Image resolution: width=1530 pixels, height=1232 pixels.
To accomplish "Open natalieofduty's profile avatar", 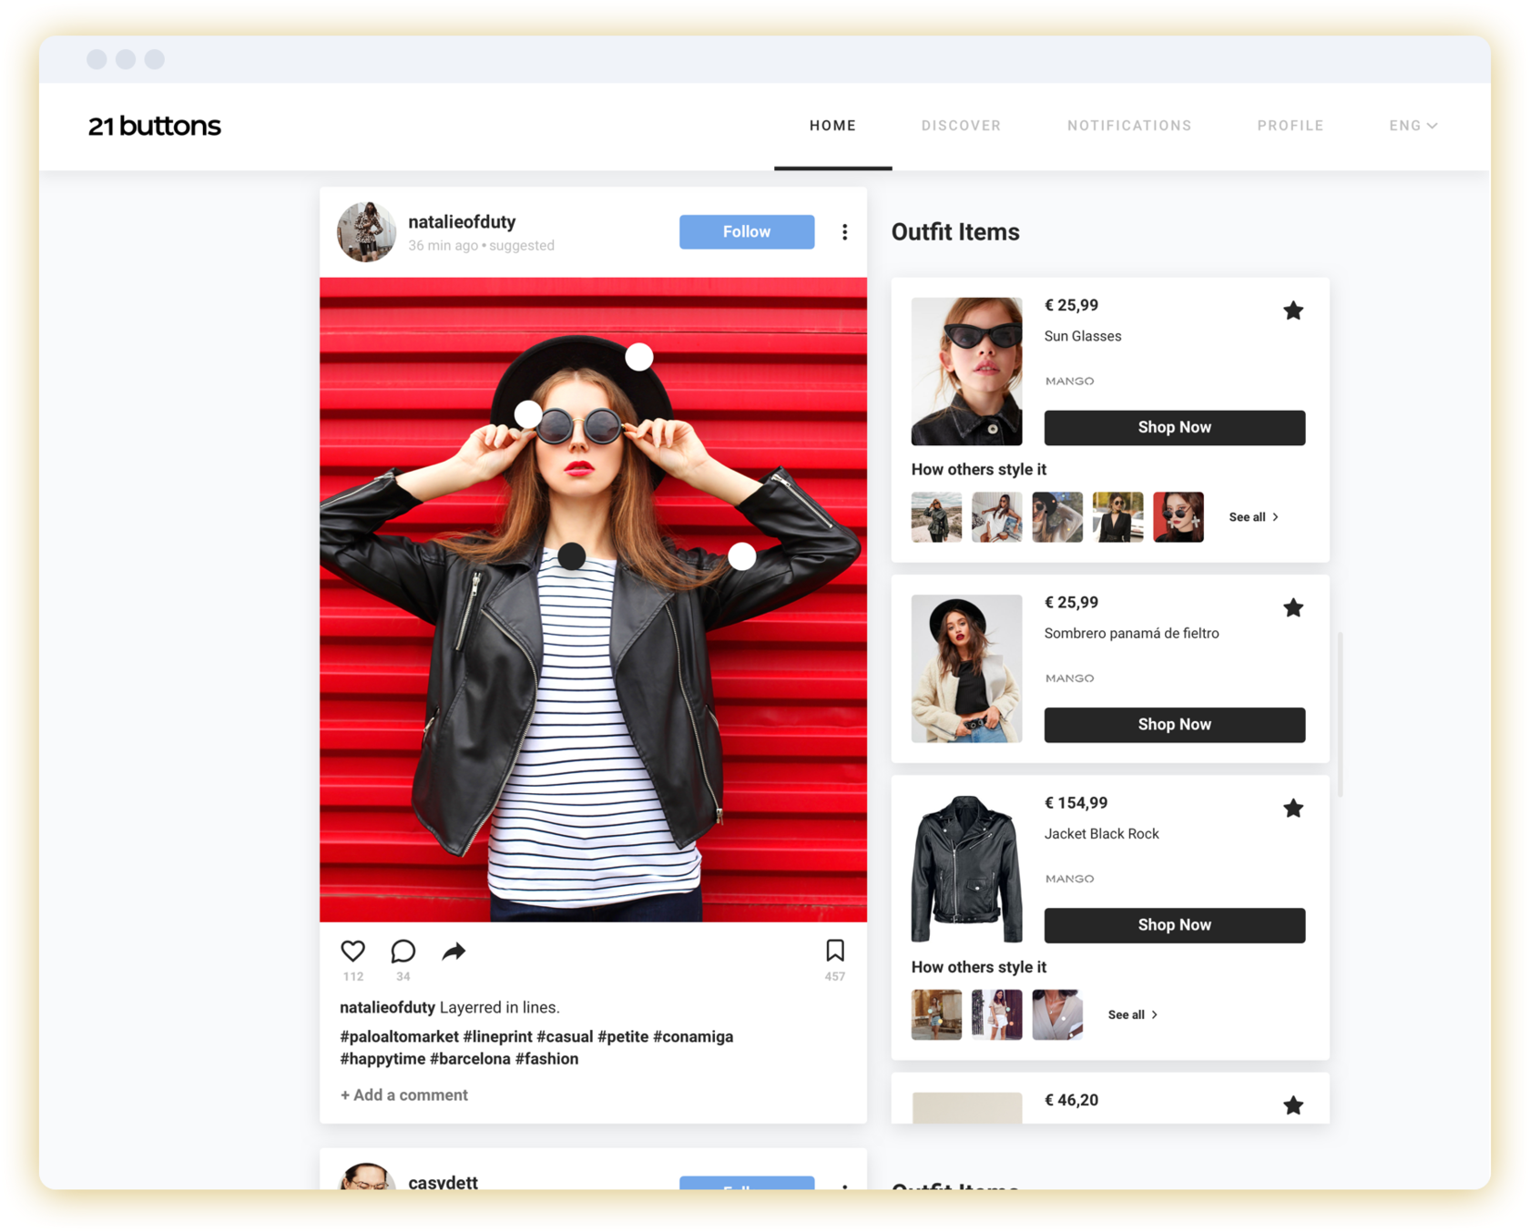I will click(x=366, y=232).
